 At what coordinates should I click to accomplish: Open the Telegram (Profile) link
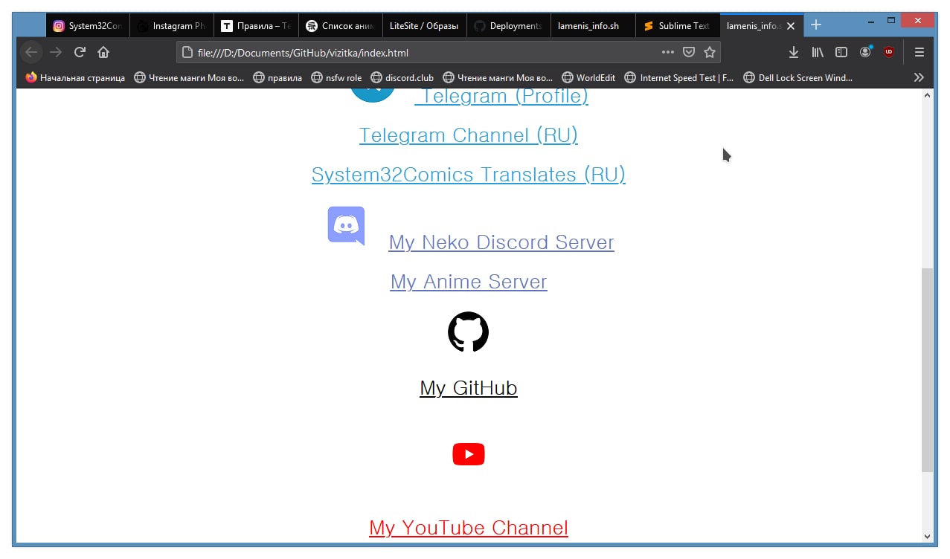[x=501, y=96]
